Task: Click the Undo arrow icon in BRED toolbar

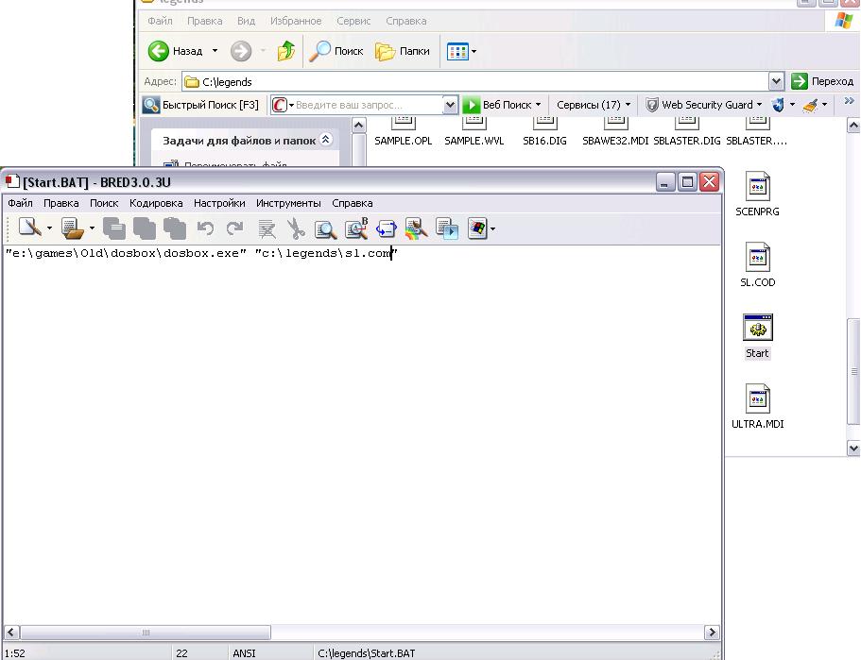Action: coord(205,228)
